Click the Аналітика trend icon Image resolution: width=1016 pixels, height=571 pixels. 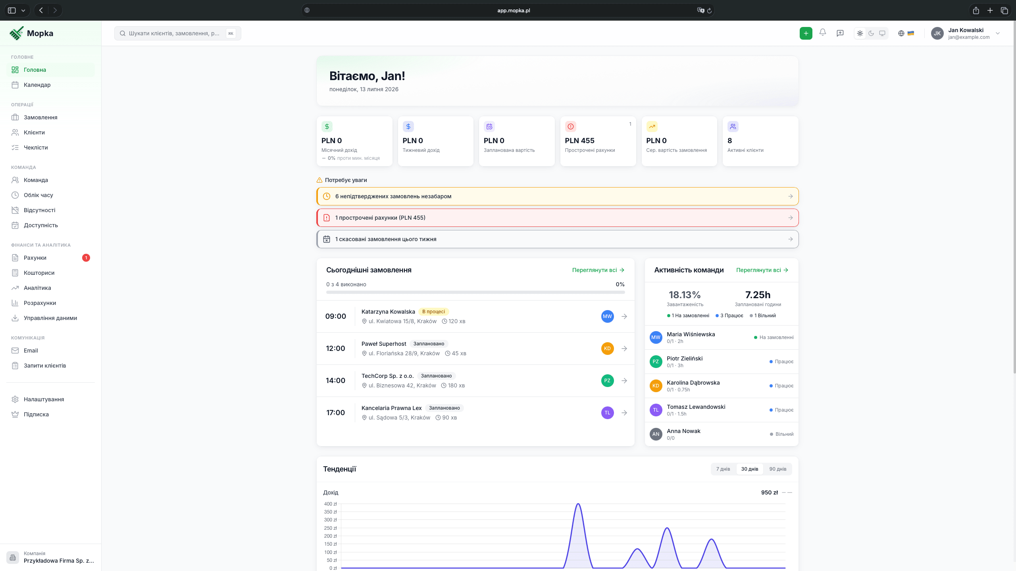click(x=15, y=288)
